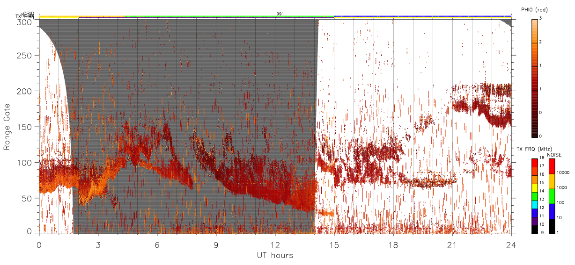The width and height of the screenshot is (575, 265).
Task: Click the '11' value on TX FRQ scale
Action: tap(542, 216)
